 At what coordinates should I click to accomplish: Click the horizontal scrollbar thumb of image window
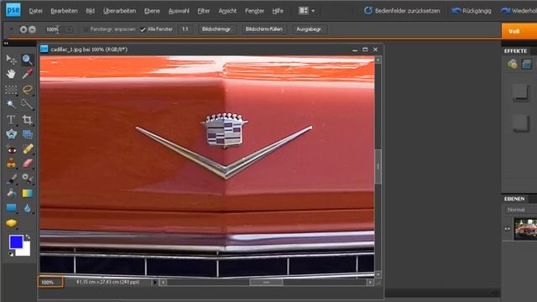(x=266, y=283)
